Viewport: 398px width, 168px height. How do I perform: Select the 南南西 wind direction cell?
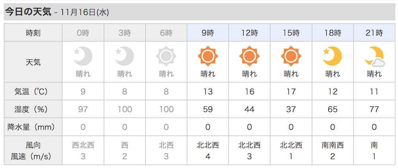pos(332,145)
